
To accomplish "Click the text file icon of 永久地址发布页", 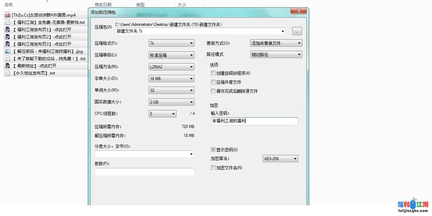I will click(x=8, y=73).
